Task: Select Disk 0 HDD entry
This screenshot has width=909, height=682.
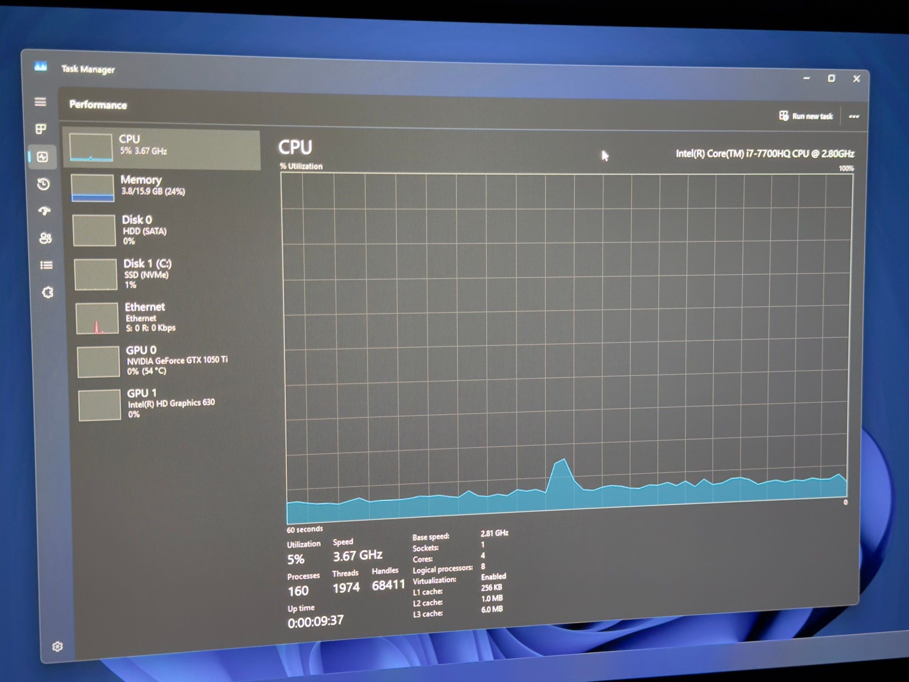Action: 165,230
